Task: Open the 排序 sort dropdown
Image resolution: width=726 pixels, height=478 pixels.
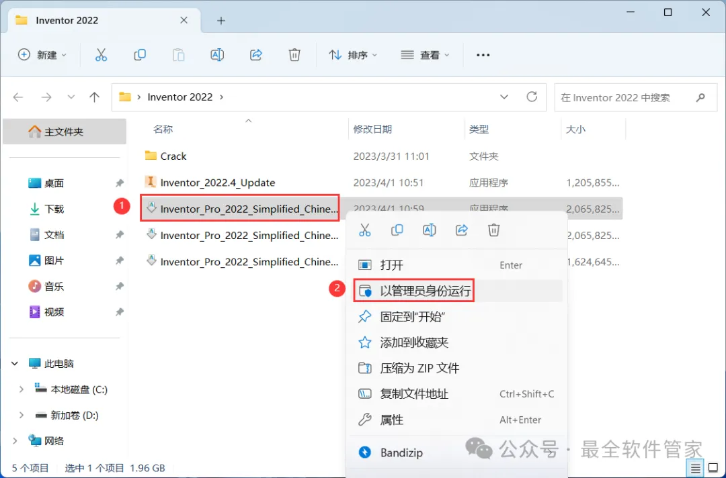Action: pyautogui.click(x=353, y=55)
